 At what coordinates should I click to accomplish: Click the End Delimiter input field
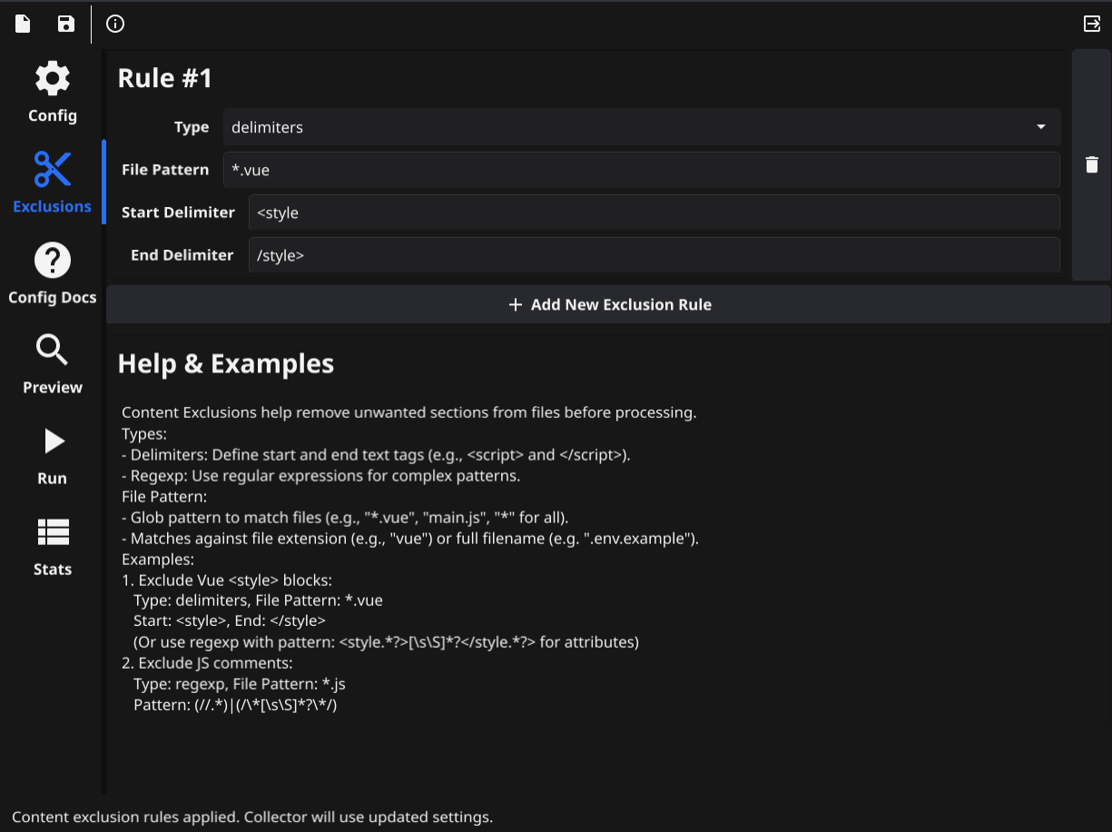click(x=654, y=255)
